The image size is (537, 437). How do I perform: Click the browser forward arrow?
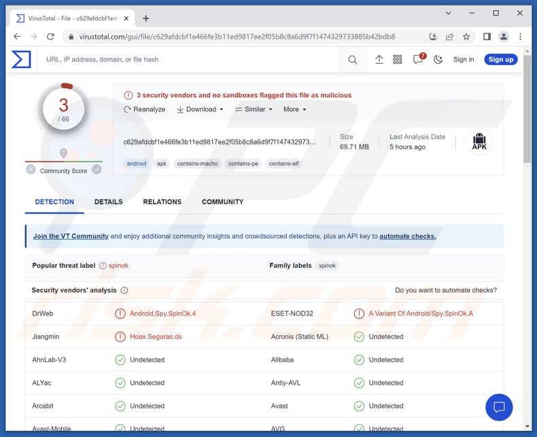point(33,37)
